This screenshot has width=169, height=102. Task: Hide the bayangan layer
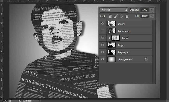click(102, 52)
